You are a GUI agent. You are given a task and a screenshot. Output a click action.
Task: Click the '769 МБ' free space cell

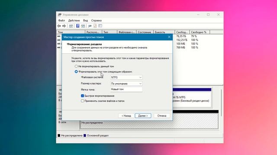[x=180, y=48]
